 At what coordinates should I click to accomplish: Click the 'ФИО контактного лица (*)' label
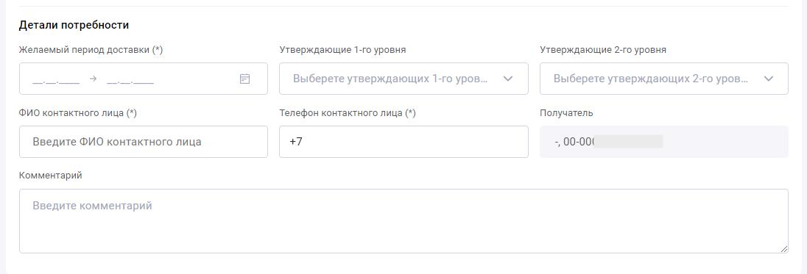pos(78,113)
